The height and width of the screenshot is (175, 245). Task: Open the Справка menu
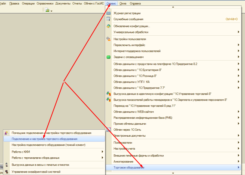pyautogui.click(x=135, y=3)
